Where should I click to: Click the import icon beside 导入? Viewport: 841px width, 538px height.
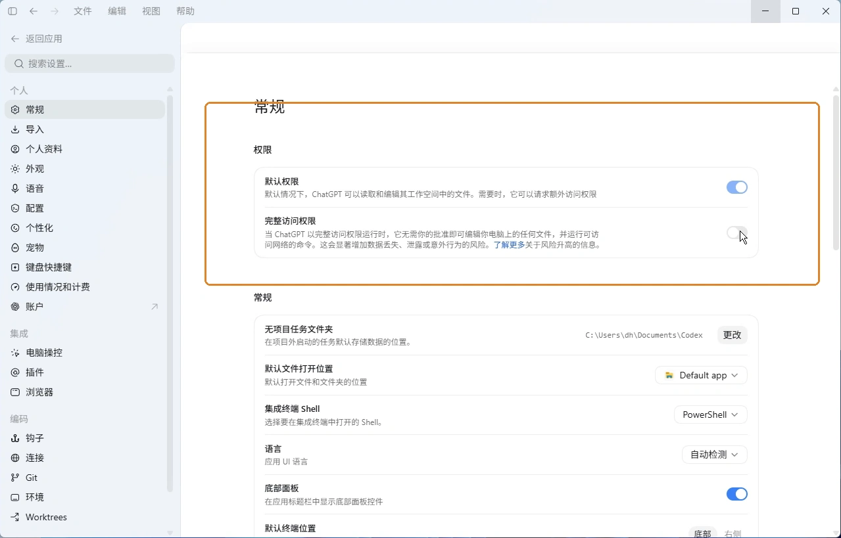tap(15, 129)
